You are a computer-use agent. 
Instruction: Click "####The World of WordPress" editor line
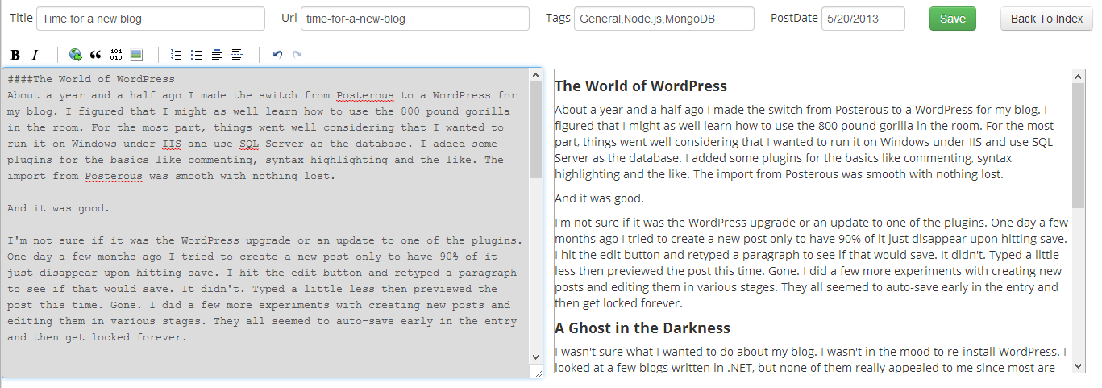(91, 79)
